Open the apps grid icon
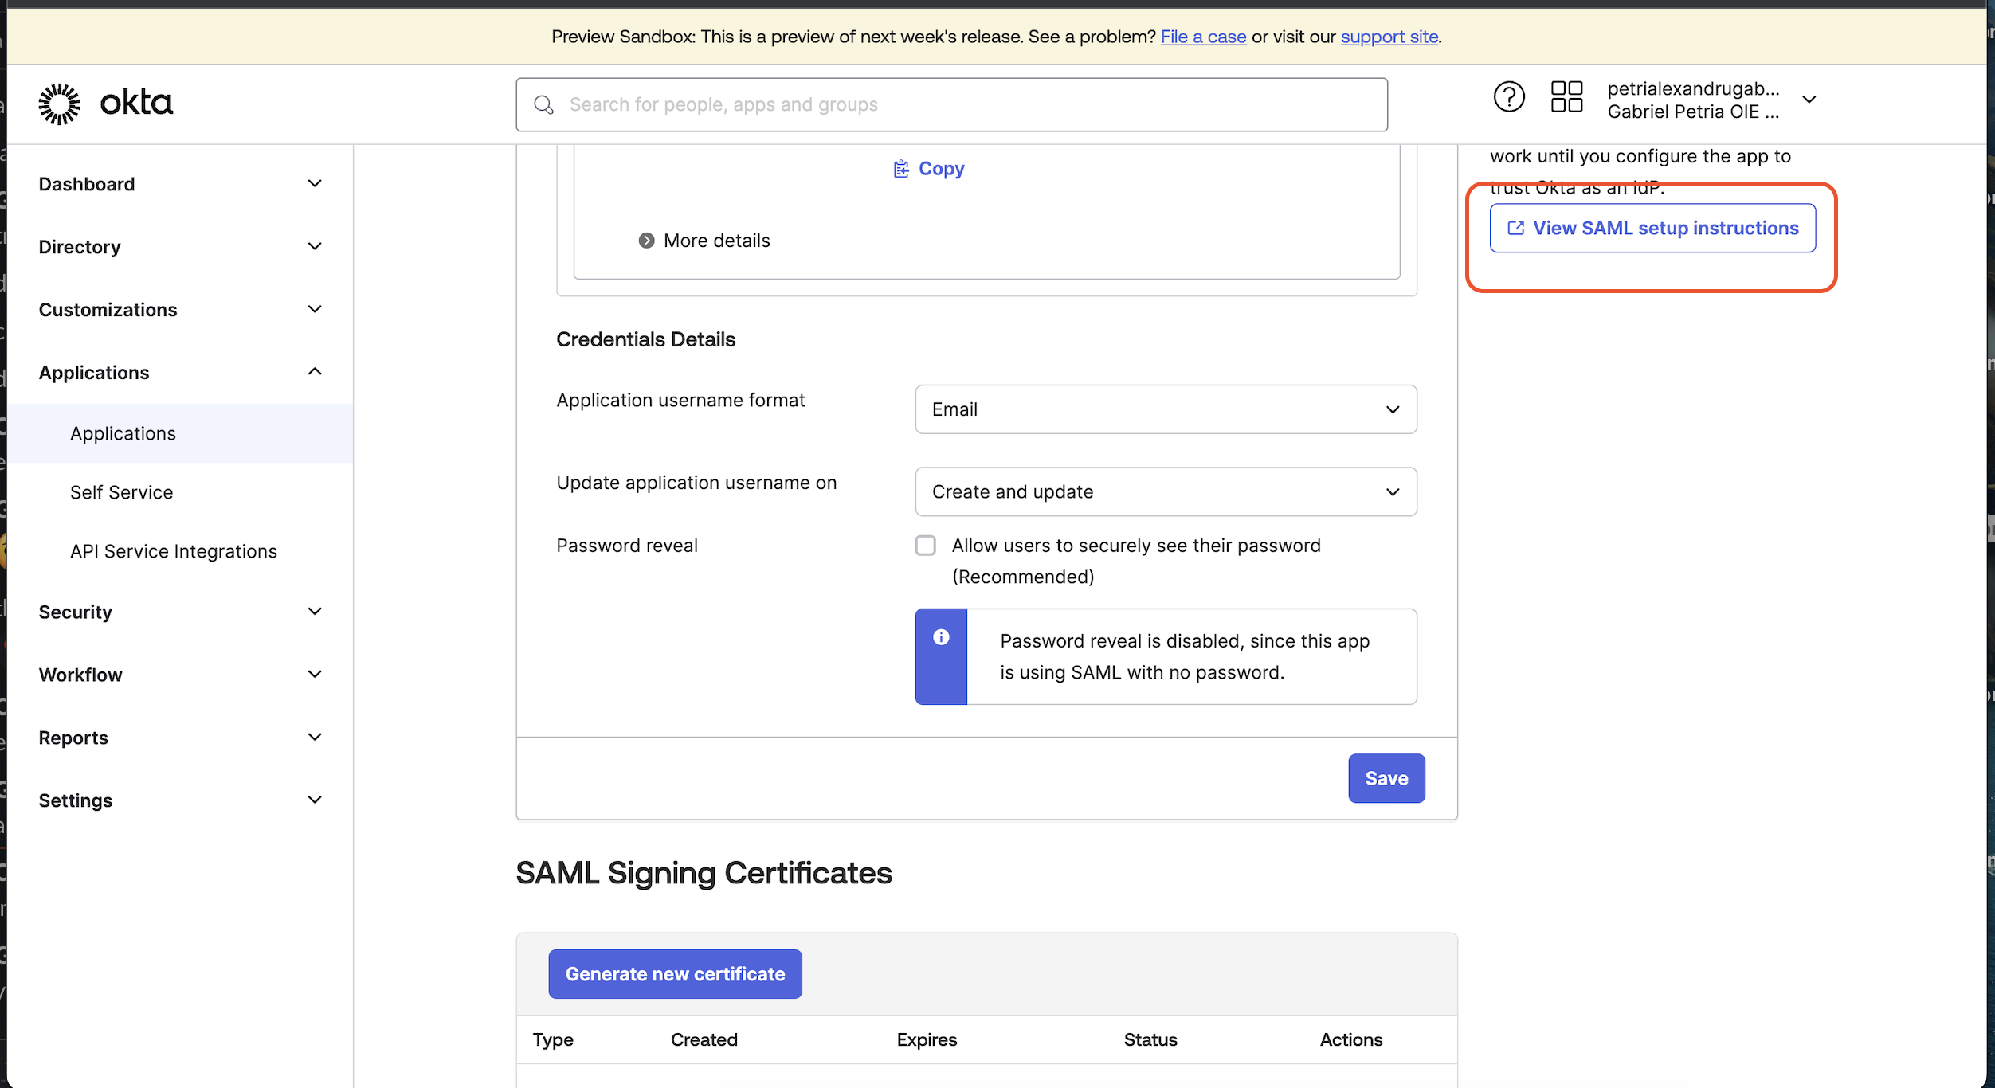The height and width of the screenshot is (1088, 1995). pos(1566,96)
